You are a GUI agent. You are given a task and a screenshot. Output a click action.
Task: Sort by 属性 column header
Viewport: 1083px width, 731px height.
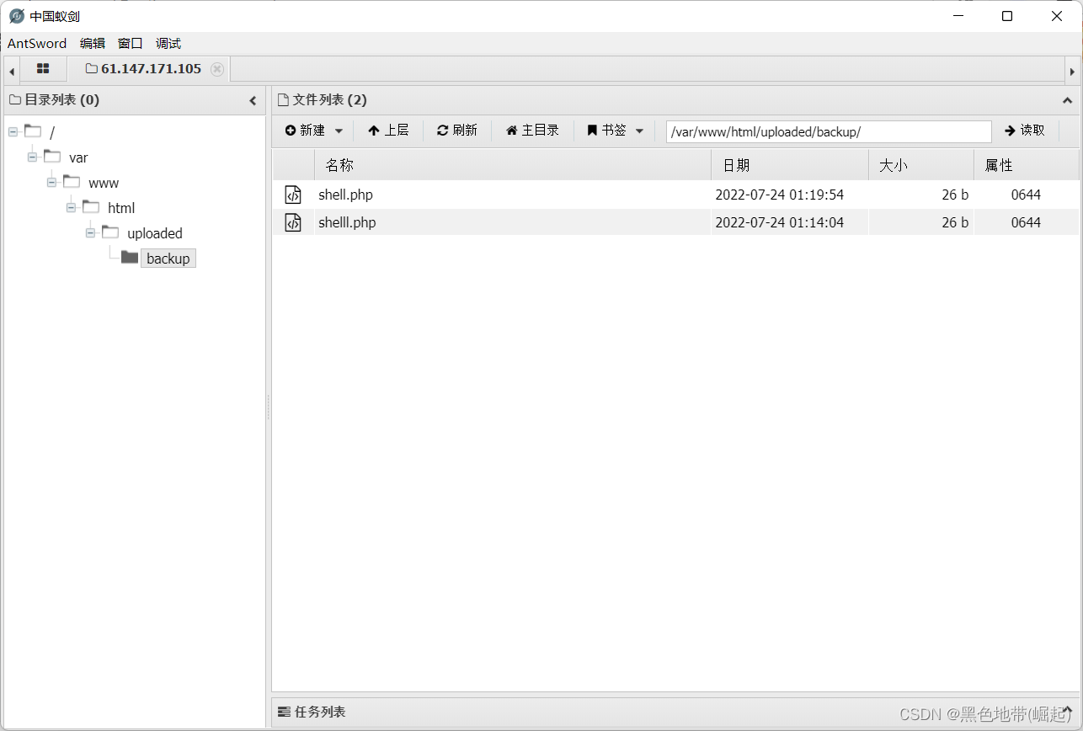click(x=1026, y=165)
